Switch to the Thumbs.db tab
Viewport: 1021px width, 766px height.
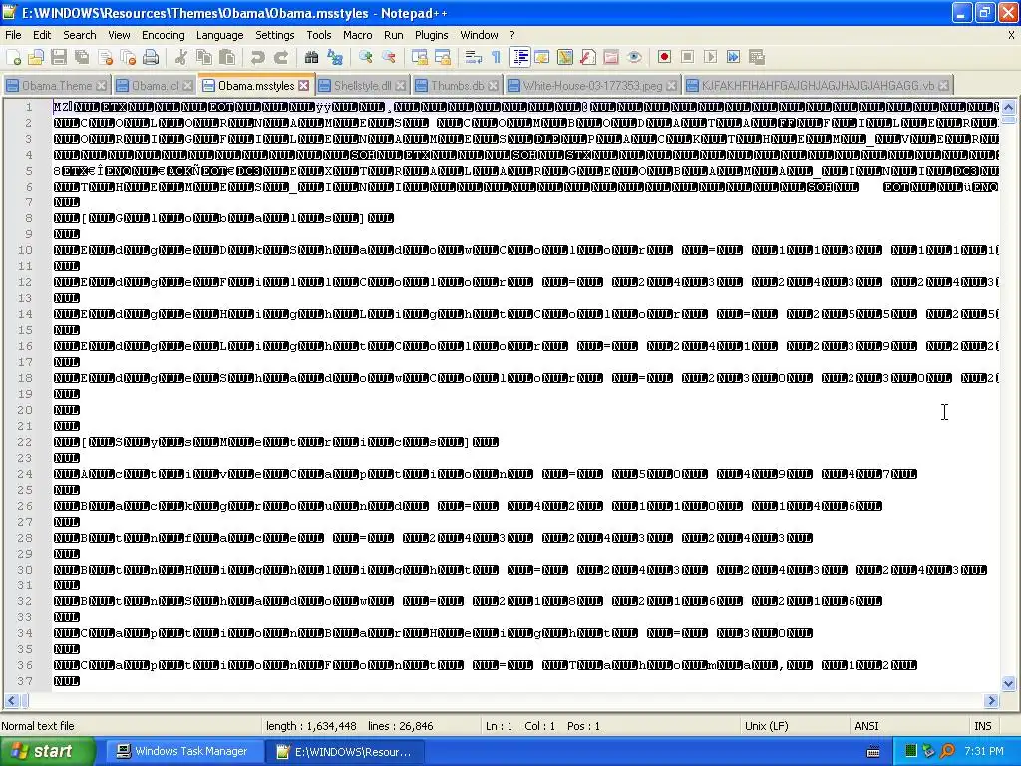pyautogui.click(x=457, y=86)
